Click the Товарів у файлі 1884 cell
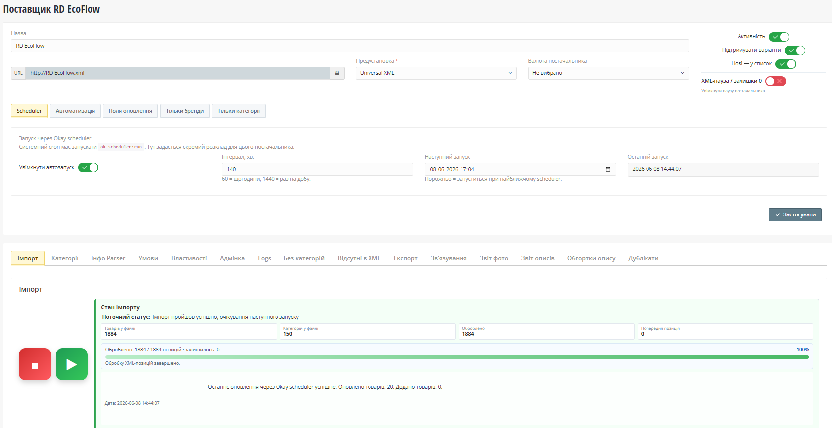 189,331
